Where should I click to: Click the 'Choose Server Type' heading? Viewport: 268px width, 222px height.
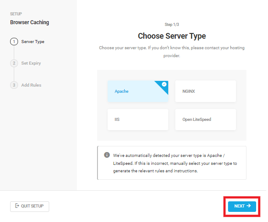[x=172, y=36]
